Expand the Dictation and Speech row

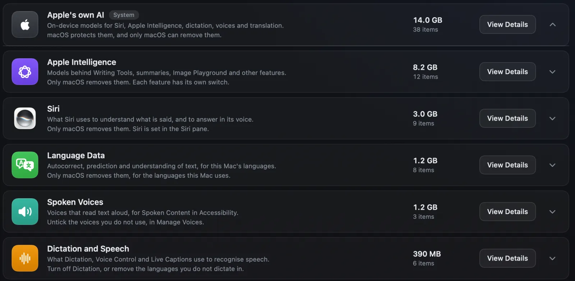pos(553,258)
